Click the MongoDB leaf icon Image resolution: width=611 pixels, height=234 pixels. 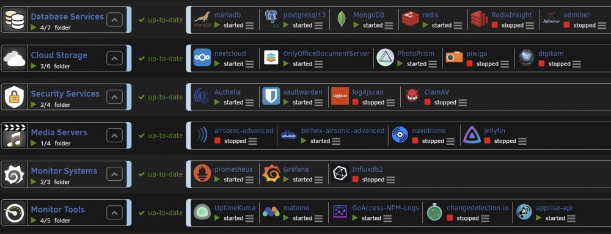click(x=342, y=19)
